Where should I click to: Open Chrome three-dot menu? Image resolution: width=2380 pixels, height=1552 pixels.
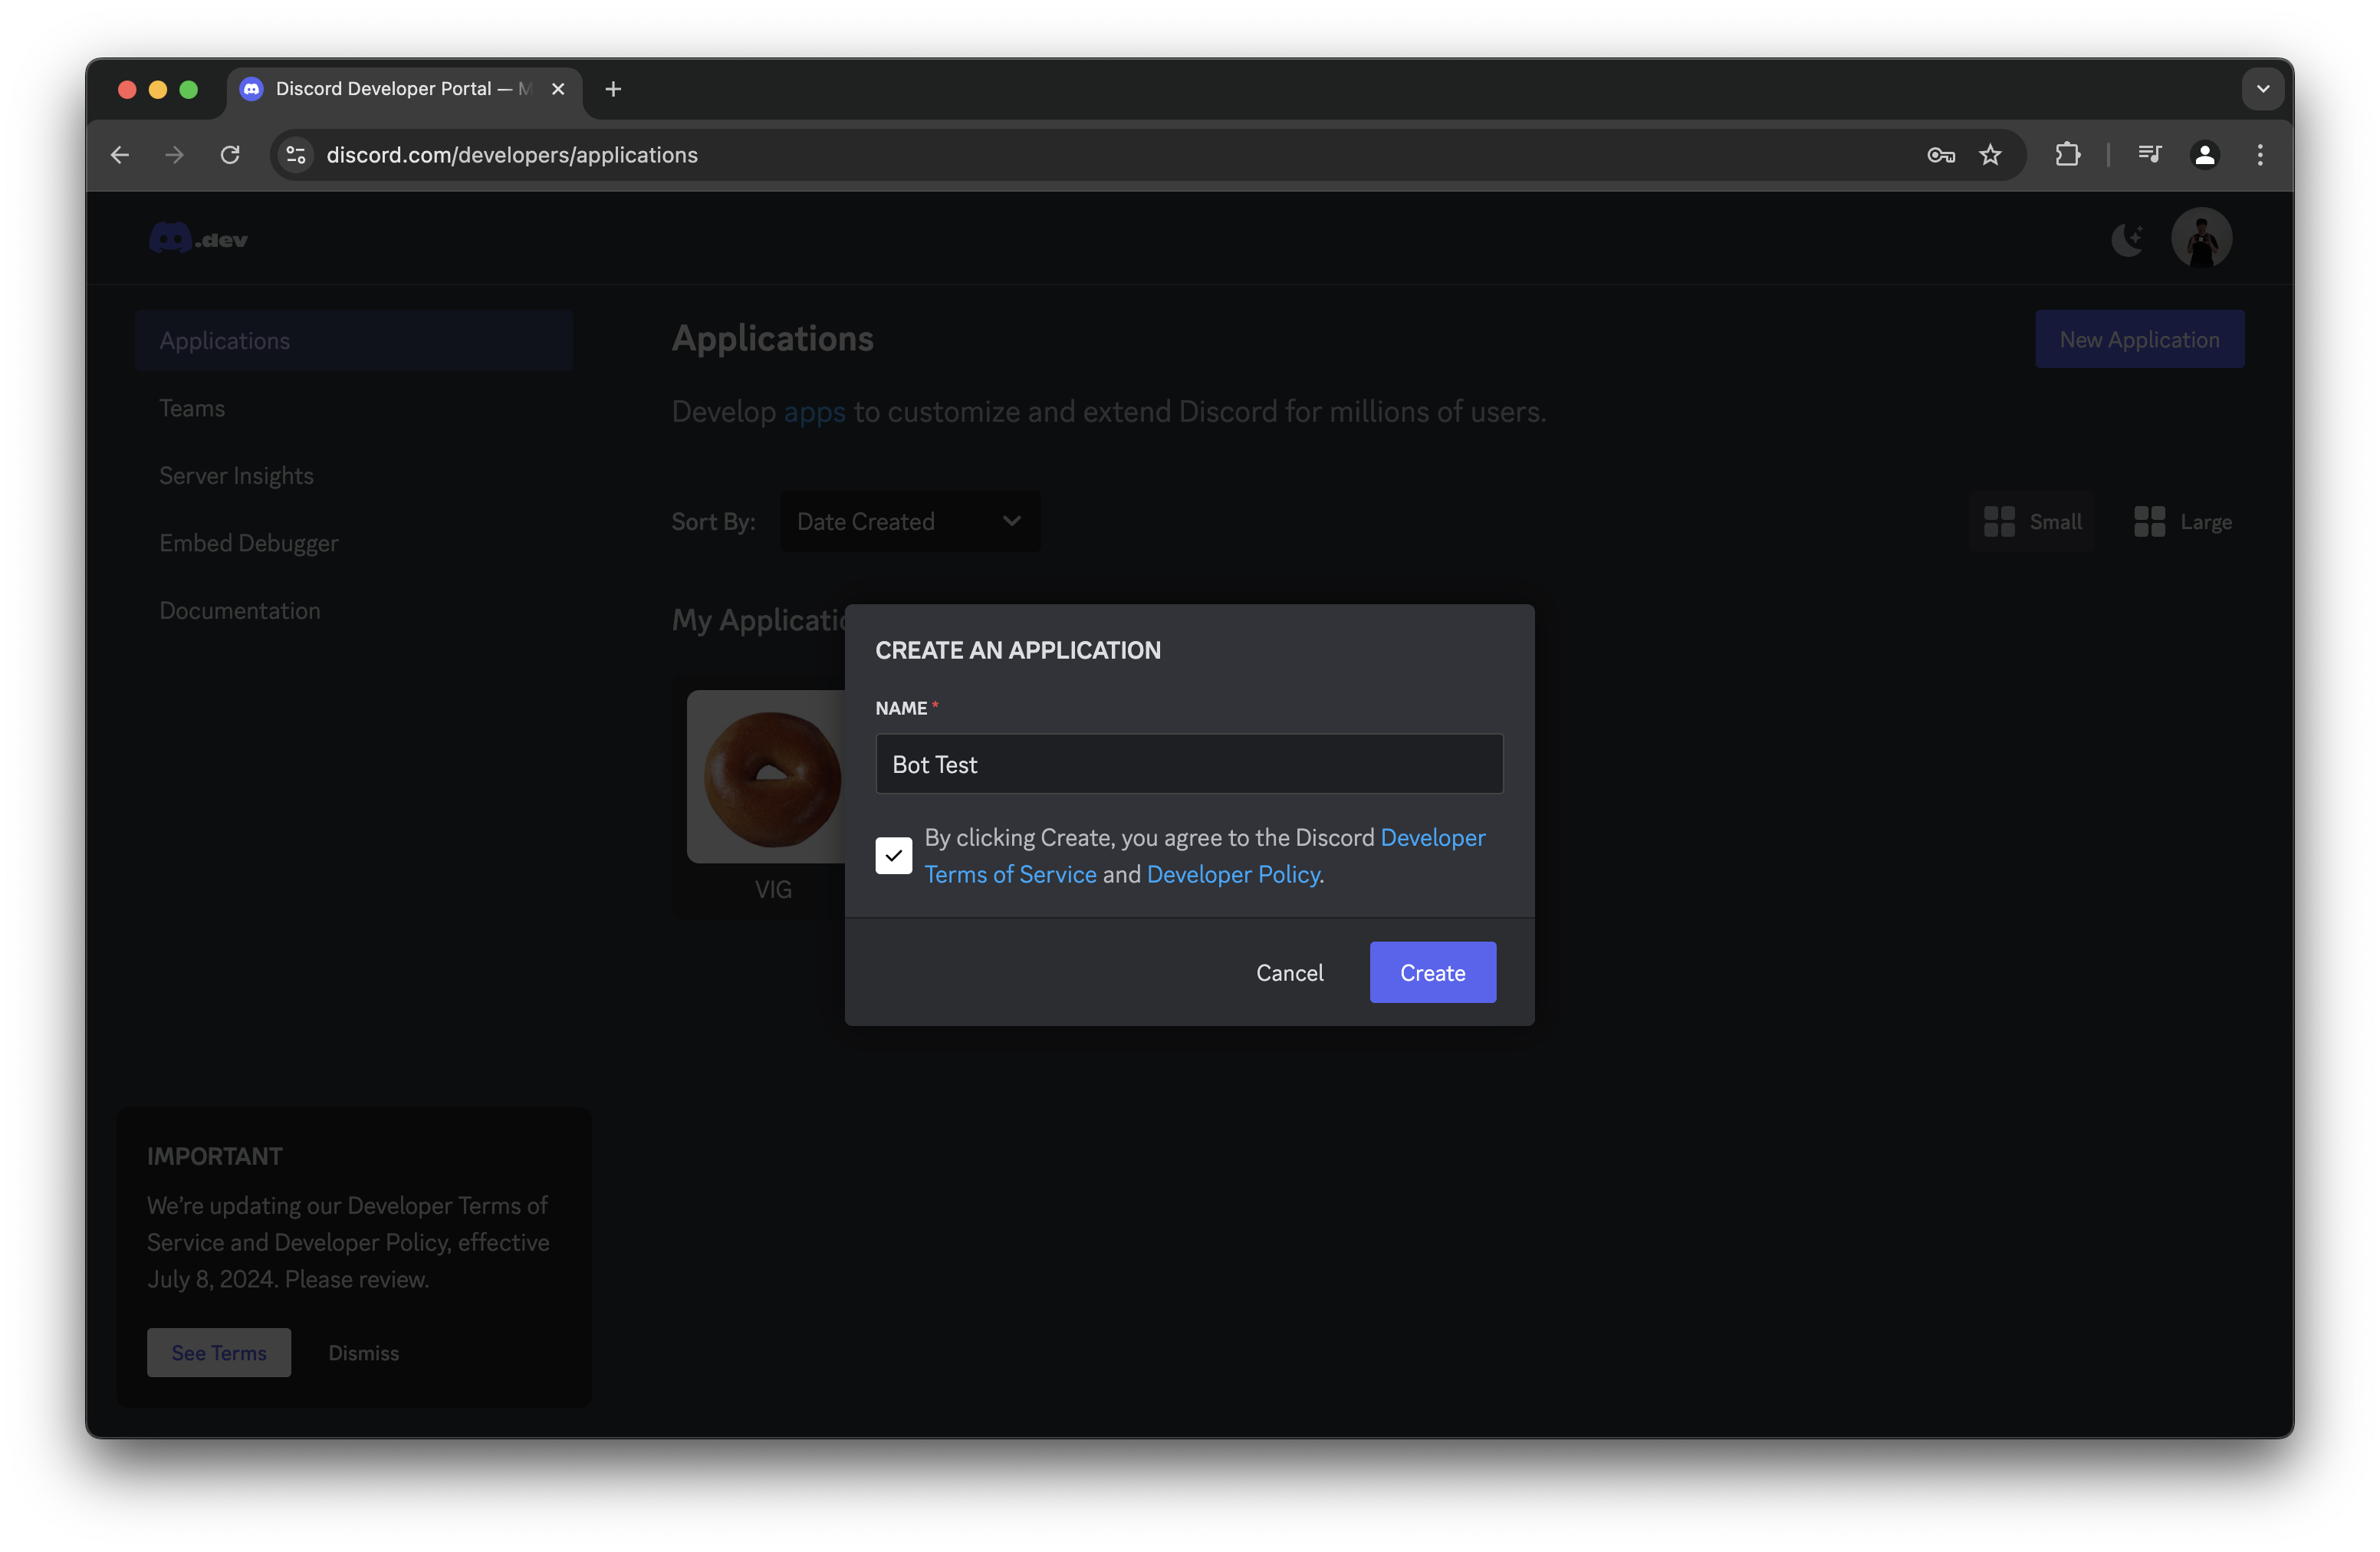click(x=2259, y=155)
